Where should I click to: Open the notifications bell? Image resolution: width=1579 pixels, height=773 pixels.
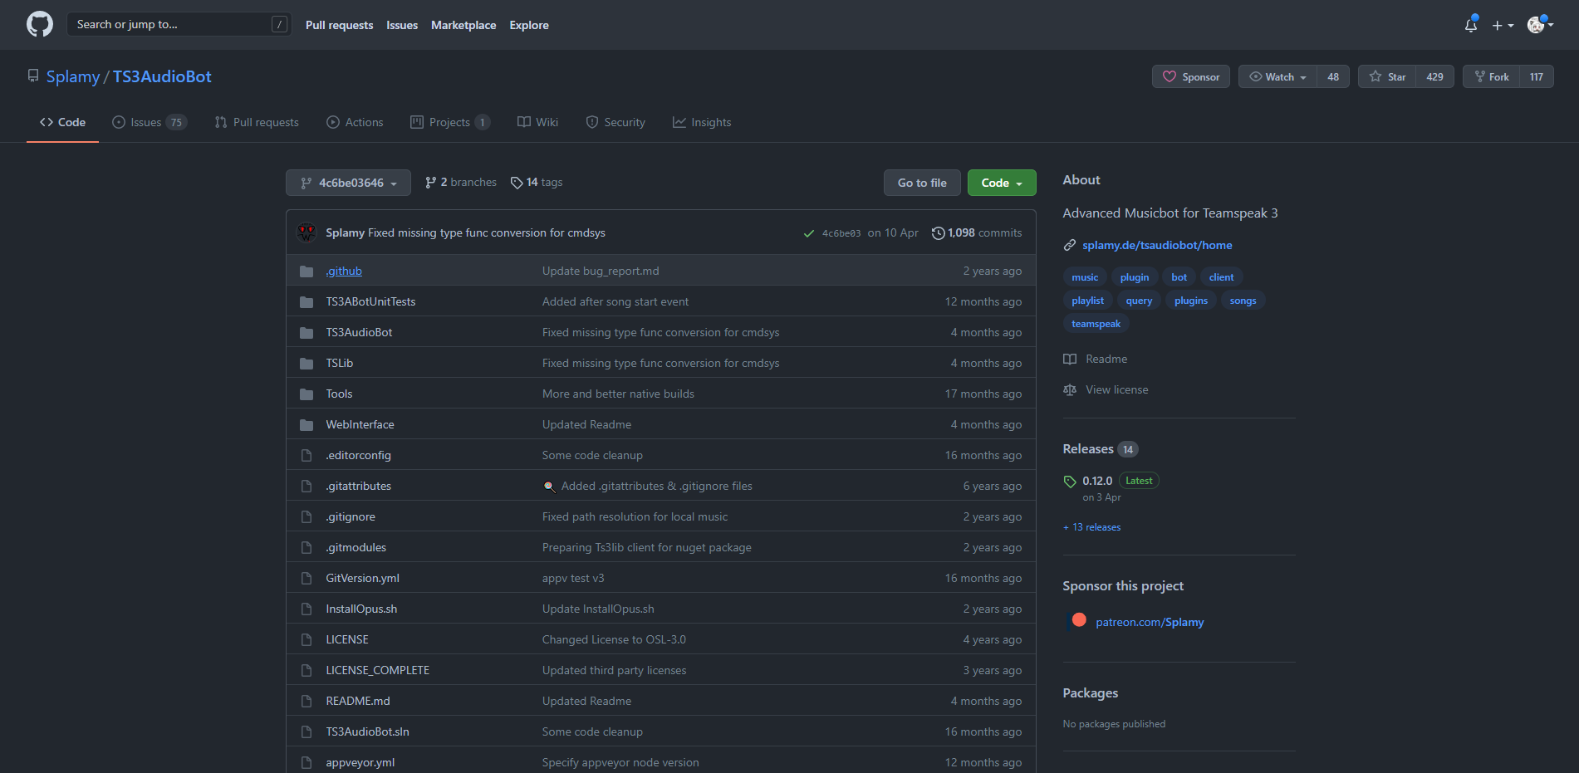click(1470, 25)
